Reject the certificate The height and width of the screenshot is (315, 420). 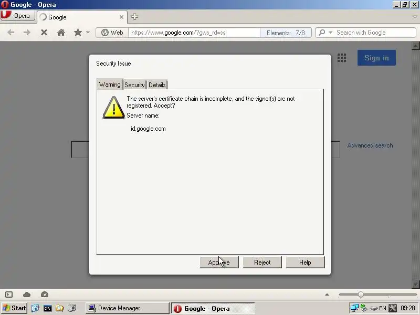[x=262, y=262]
